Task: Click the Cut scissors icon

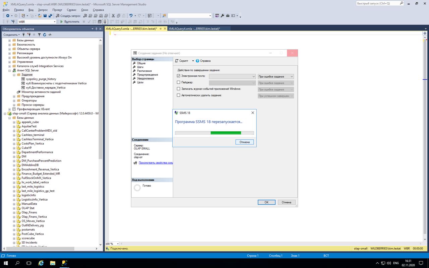Action: 113,16
